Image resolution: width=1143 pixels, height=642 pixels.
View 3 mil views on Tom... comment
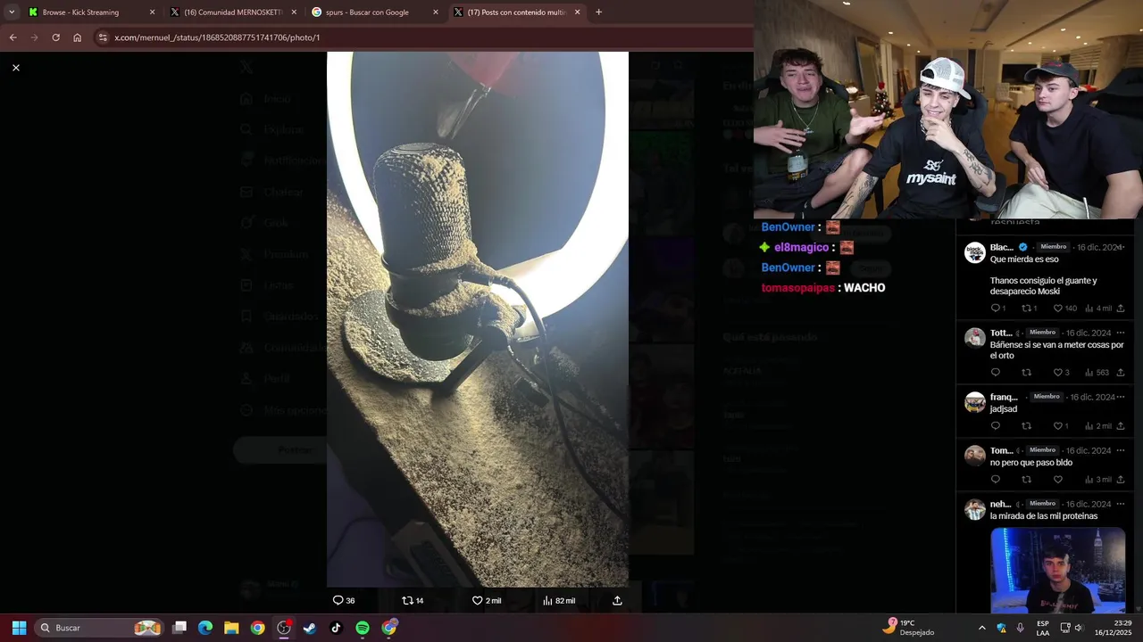(x=1098, y=480)
